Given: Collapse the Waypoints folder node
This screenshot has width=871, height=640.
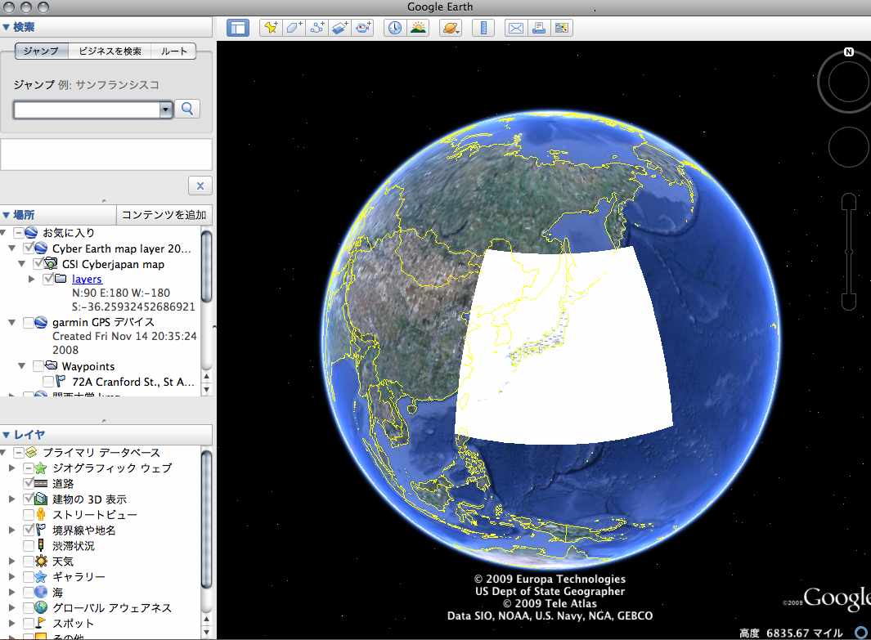Looking at the screenshot, I should [21, 366].
